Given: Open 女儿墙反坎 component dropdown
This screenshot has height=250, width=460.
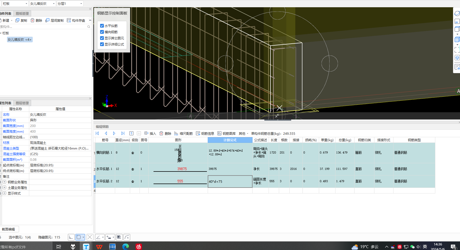Looking at the screenshot, I should coord(42,3).
